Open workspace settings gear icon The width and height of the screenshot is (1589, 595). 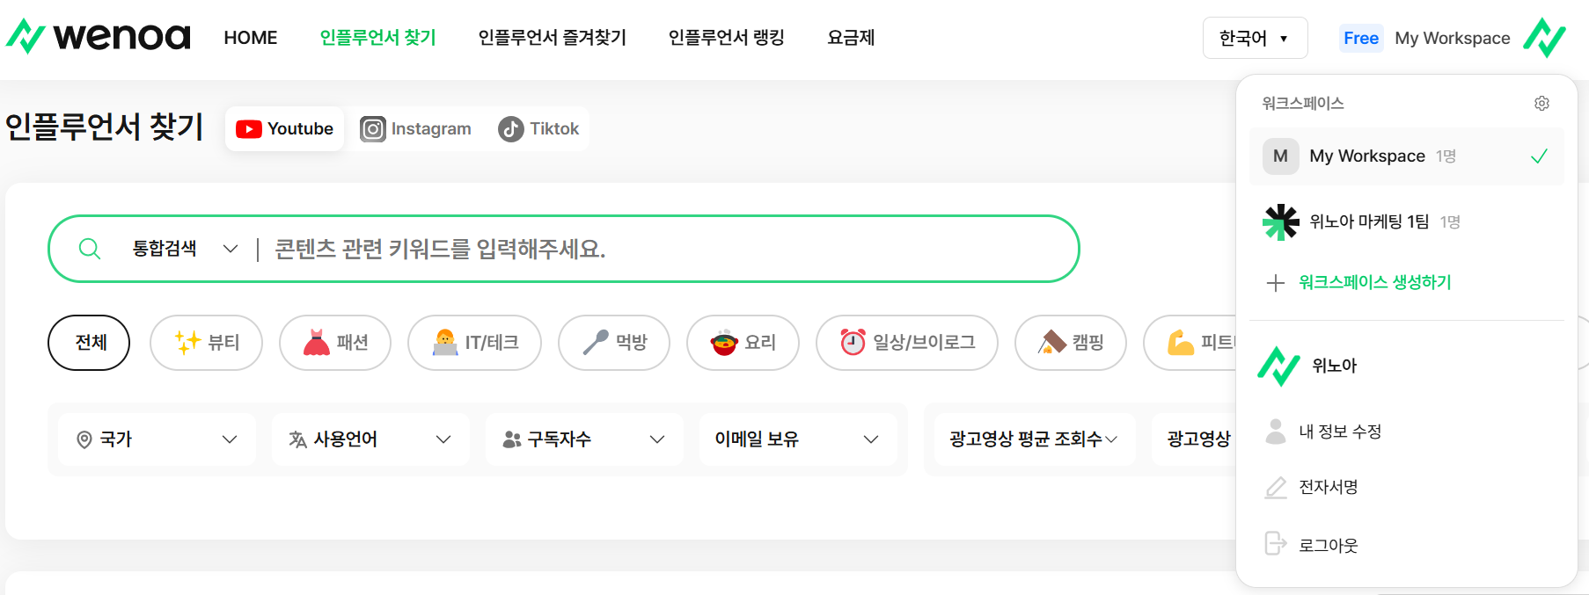(x=1541, y=104)
